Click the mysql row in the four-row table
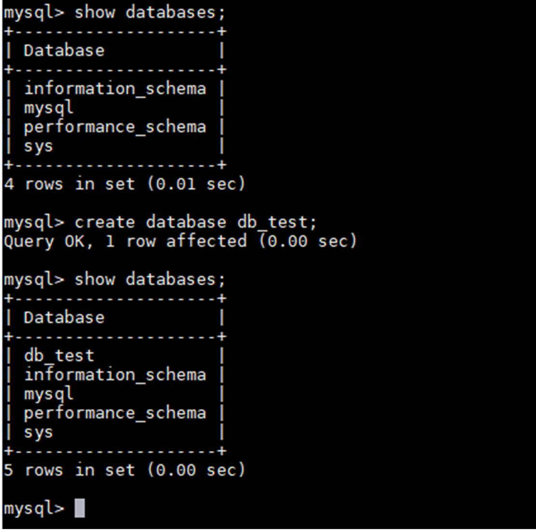The image size is (536, 530). [49, 108]
